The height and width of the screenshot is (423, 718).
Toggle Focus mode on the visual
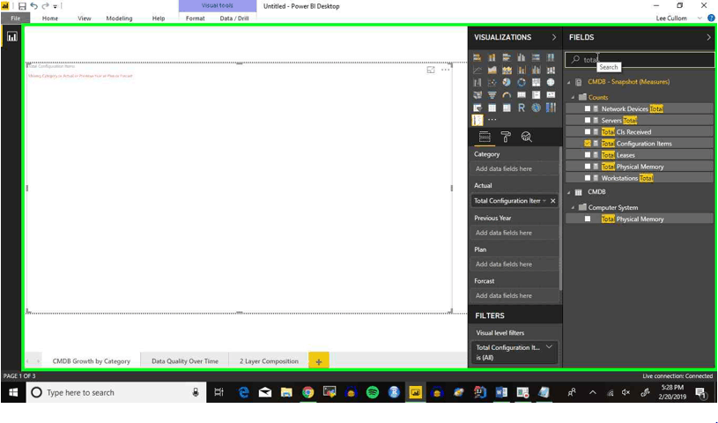coord(431,70)
